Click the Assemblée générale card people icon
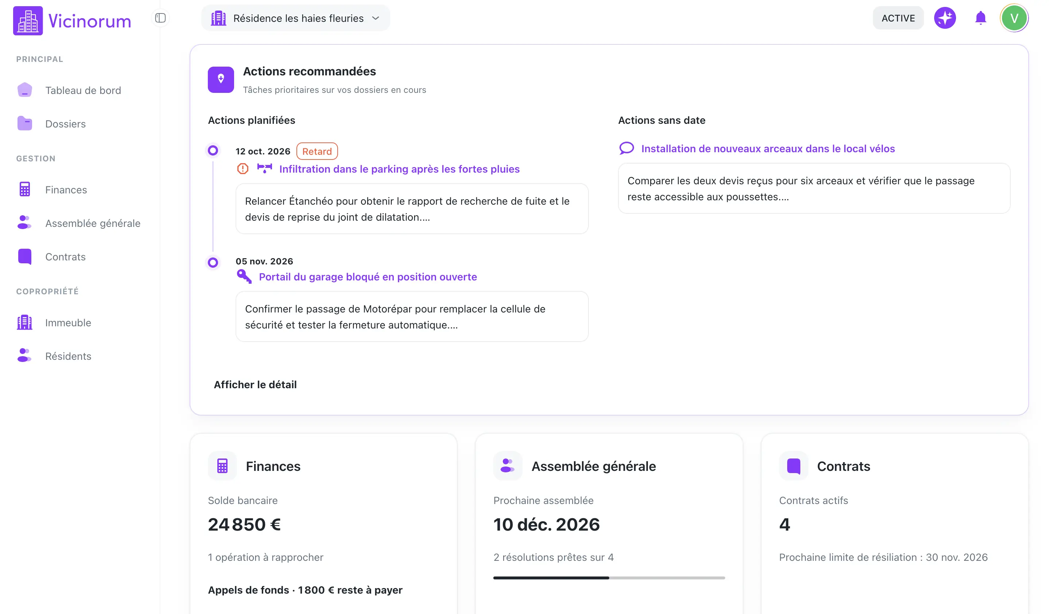This screenshot has width=1049, height=614. (508, 466)
